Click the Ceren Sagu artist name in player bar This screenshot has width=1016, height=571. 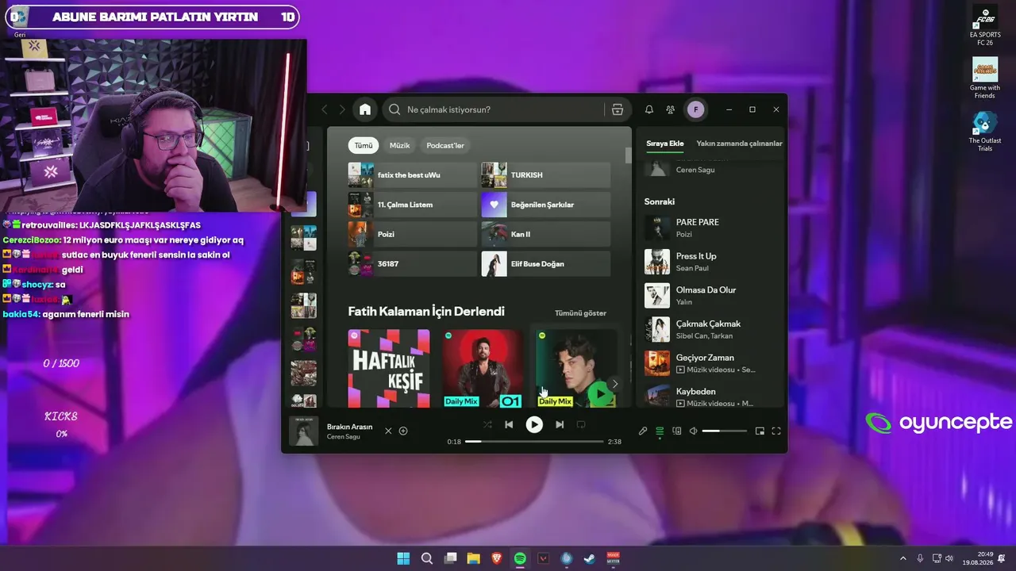[x=343, y=437]
